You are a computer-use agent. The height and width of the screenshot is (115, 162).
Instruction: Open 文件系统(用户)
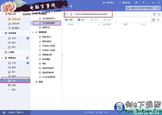coord(47,19)
